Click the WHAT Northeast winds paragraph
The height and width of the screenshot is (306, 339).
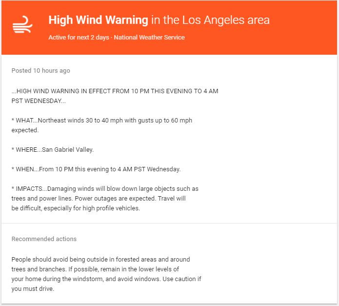click(x=102, y=125)
